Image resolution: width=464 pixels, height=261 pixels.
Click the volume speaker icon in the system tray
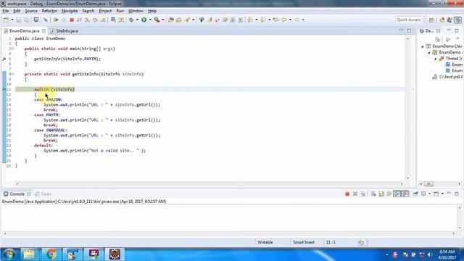430,254
